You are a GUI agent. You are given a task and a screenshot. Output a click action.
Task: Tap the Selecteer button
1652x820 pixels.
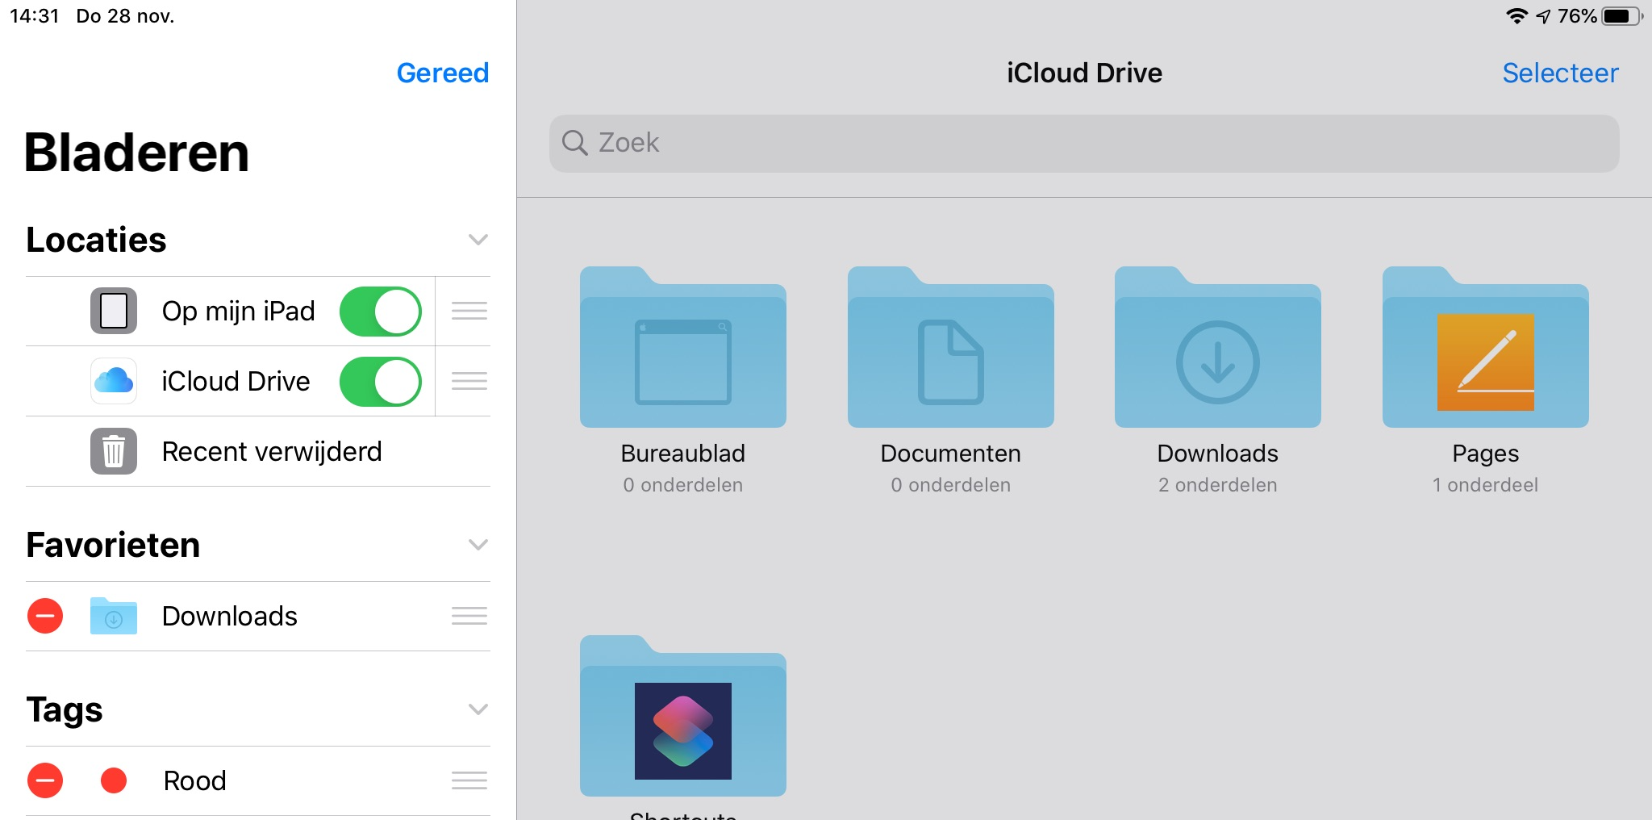pyautogui.click(x=1559, y=73)
